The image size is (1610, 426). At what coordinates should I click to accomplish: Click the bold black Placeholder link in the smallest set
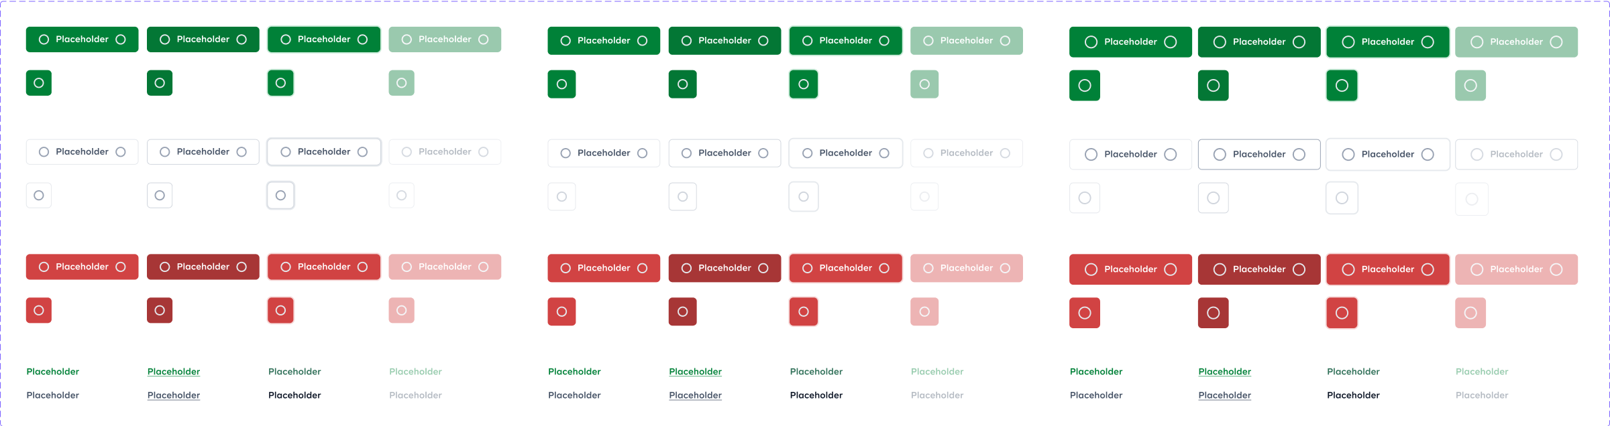(294, 395)
